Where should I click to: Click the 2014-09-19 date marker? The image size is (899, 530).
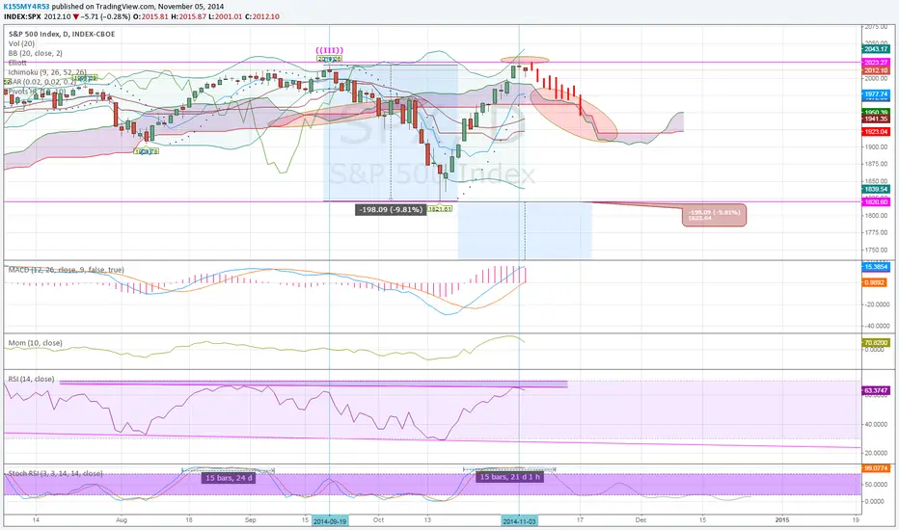[x=330, y=520]
